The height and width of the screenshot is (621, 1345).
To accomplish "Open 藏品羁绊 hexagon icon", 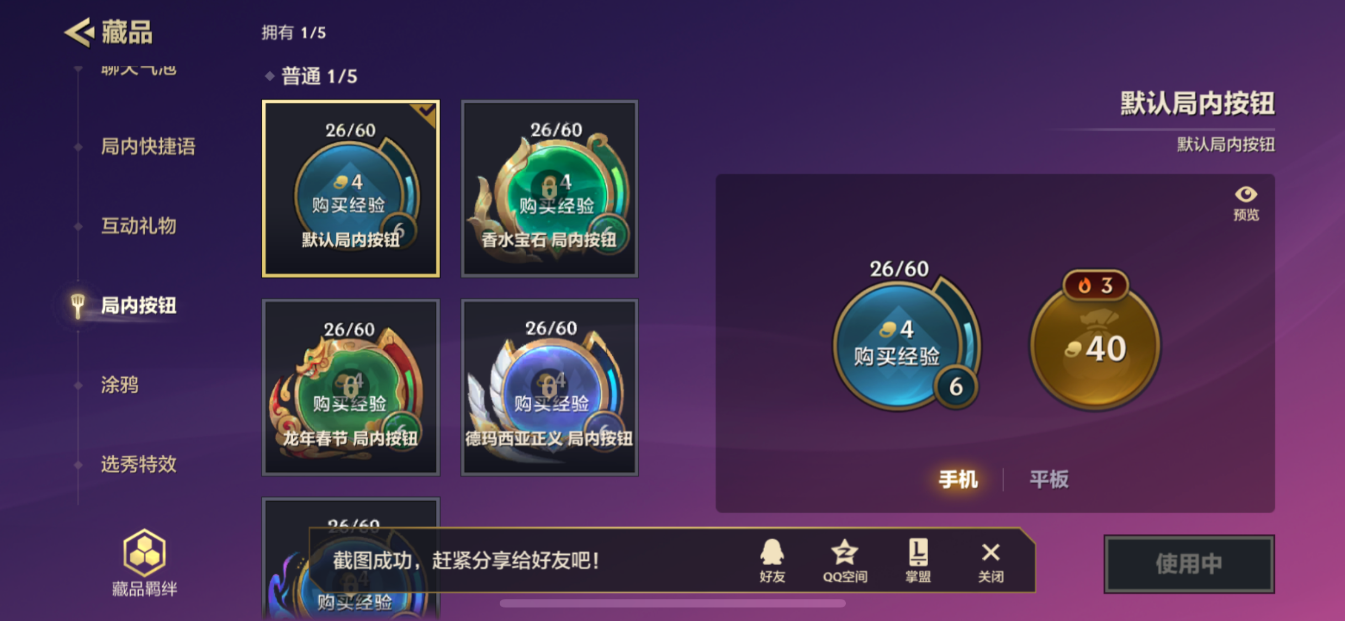I will click(x=144, y=553).
